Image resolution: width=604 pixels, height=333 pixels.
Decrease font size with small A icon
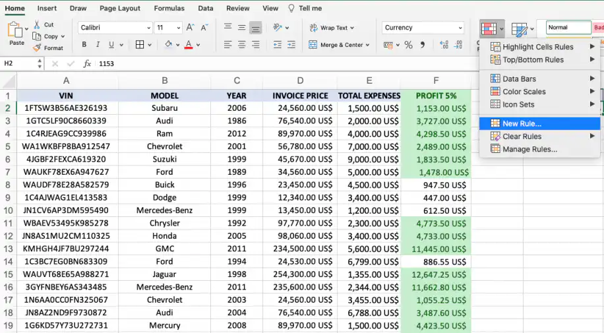(x=204, y=27)
